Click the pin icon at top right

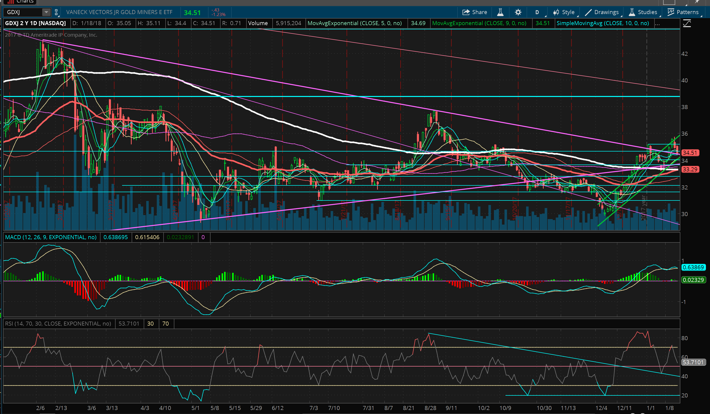click(x=697, y=2)
